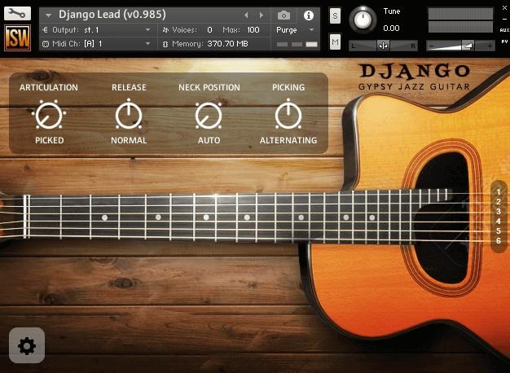This screenshot has height=373, width=510.
Task: Go to the next instrument arrow
Action: point(262,15)
